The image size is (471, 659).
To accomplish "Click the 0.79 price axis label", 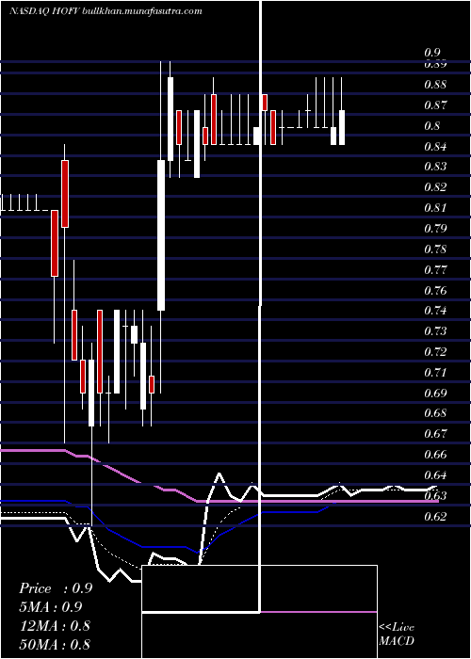I will (x=435, y=229).
